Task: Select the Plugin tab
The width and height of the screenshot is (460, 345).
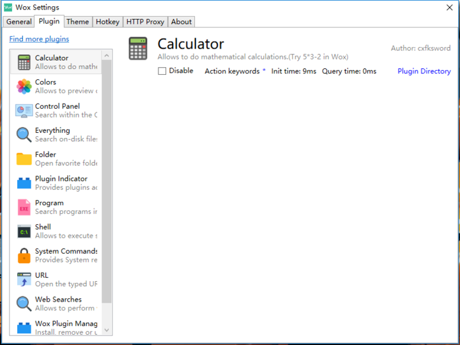Action: tap(49, 21)
